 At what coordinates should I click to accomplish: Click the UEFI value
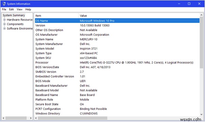pos(83,81)
